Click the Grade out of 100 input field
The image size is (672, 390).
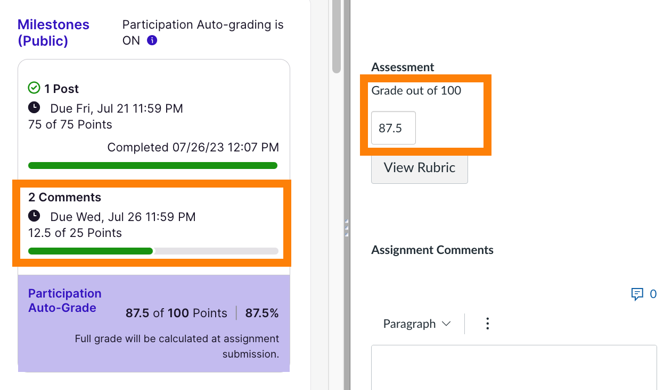click(393, 128)
